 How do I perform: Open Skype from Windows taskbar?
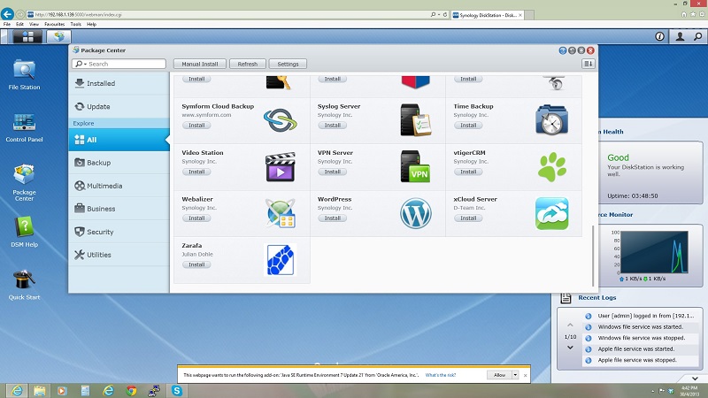(176, 390)
